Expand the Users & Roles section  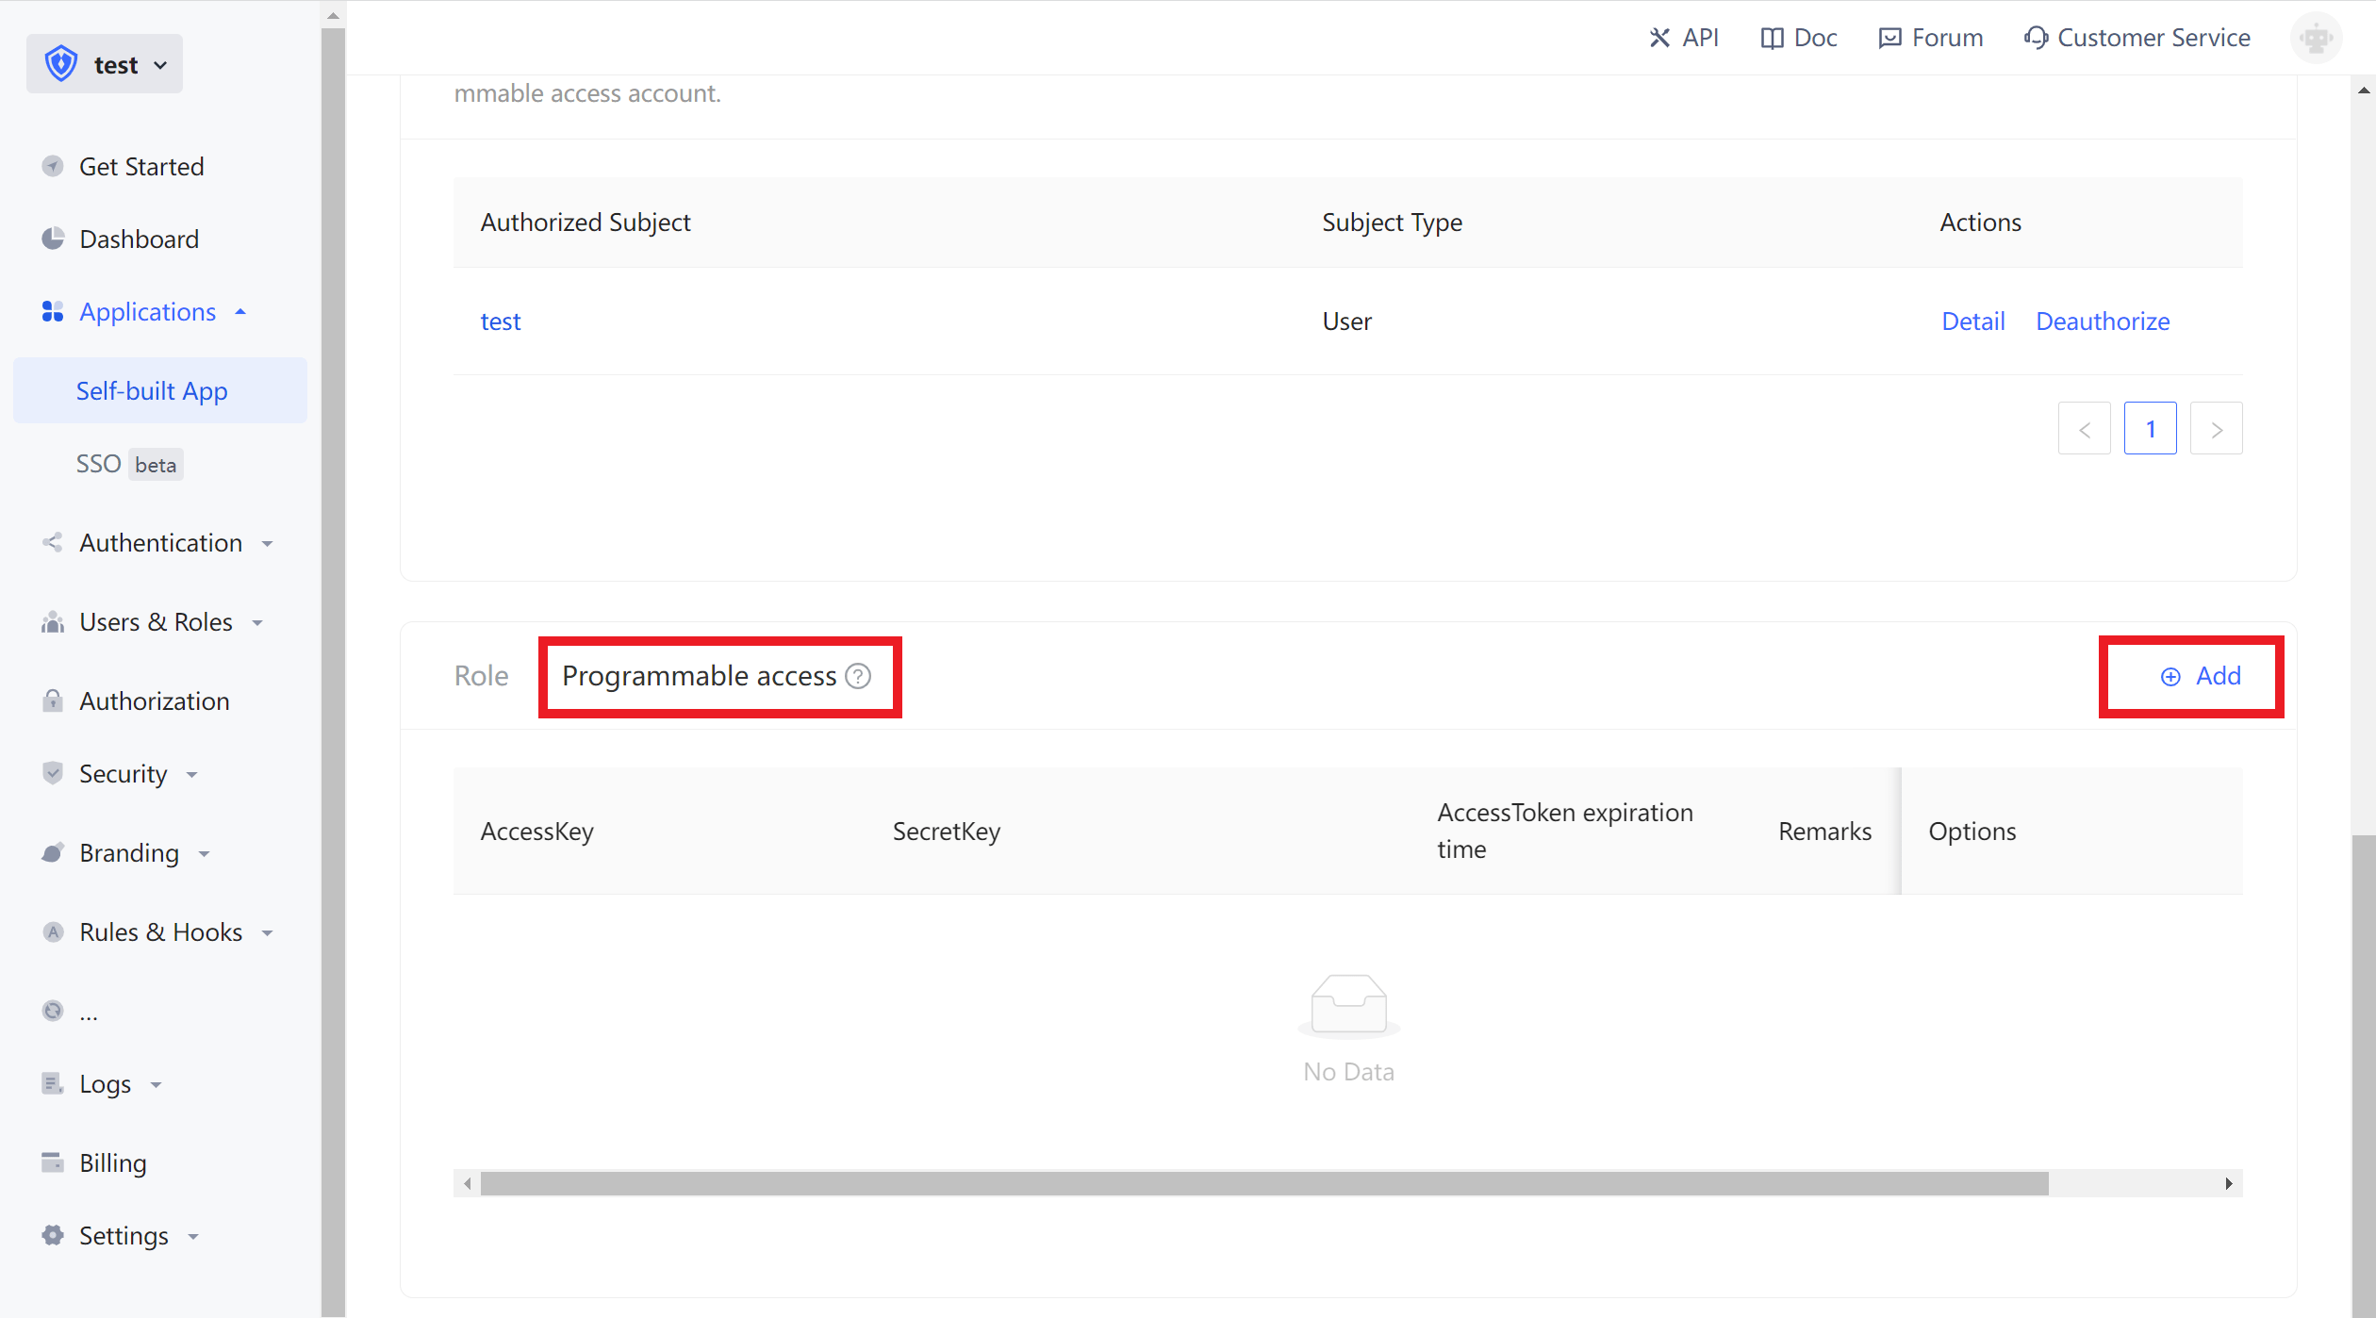coord(156,622)
